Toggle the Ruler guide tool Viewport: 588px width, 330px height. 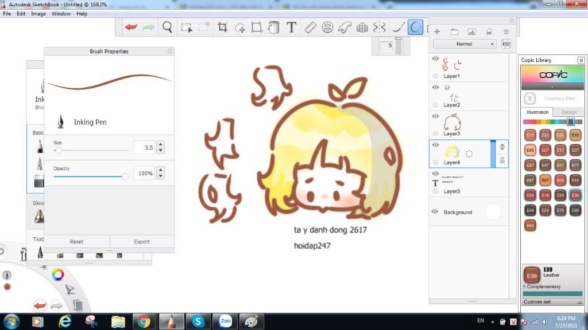(x=310, y=27)
